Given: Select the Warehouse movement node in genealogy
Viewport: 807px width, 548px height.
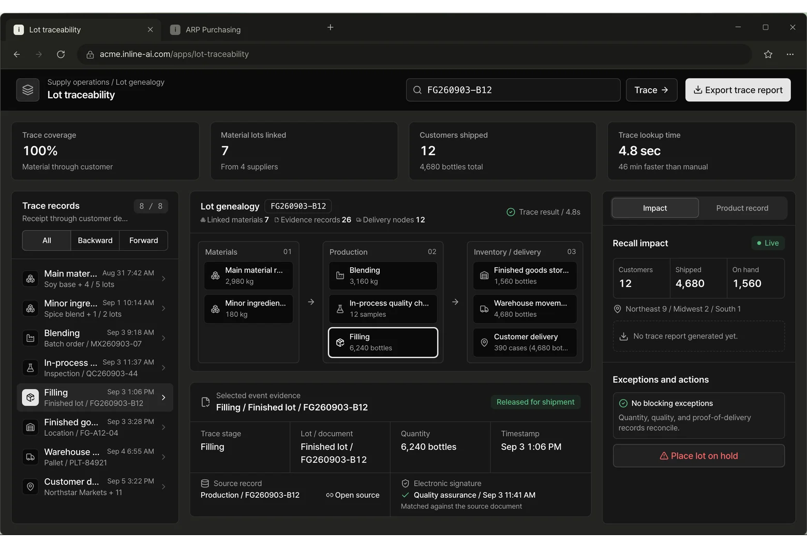Looking at the screenshot, I should point(525,309).
